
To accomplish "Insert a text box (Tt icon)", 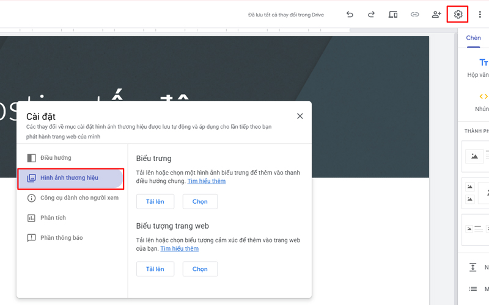I will coord(483,63).
